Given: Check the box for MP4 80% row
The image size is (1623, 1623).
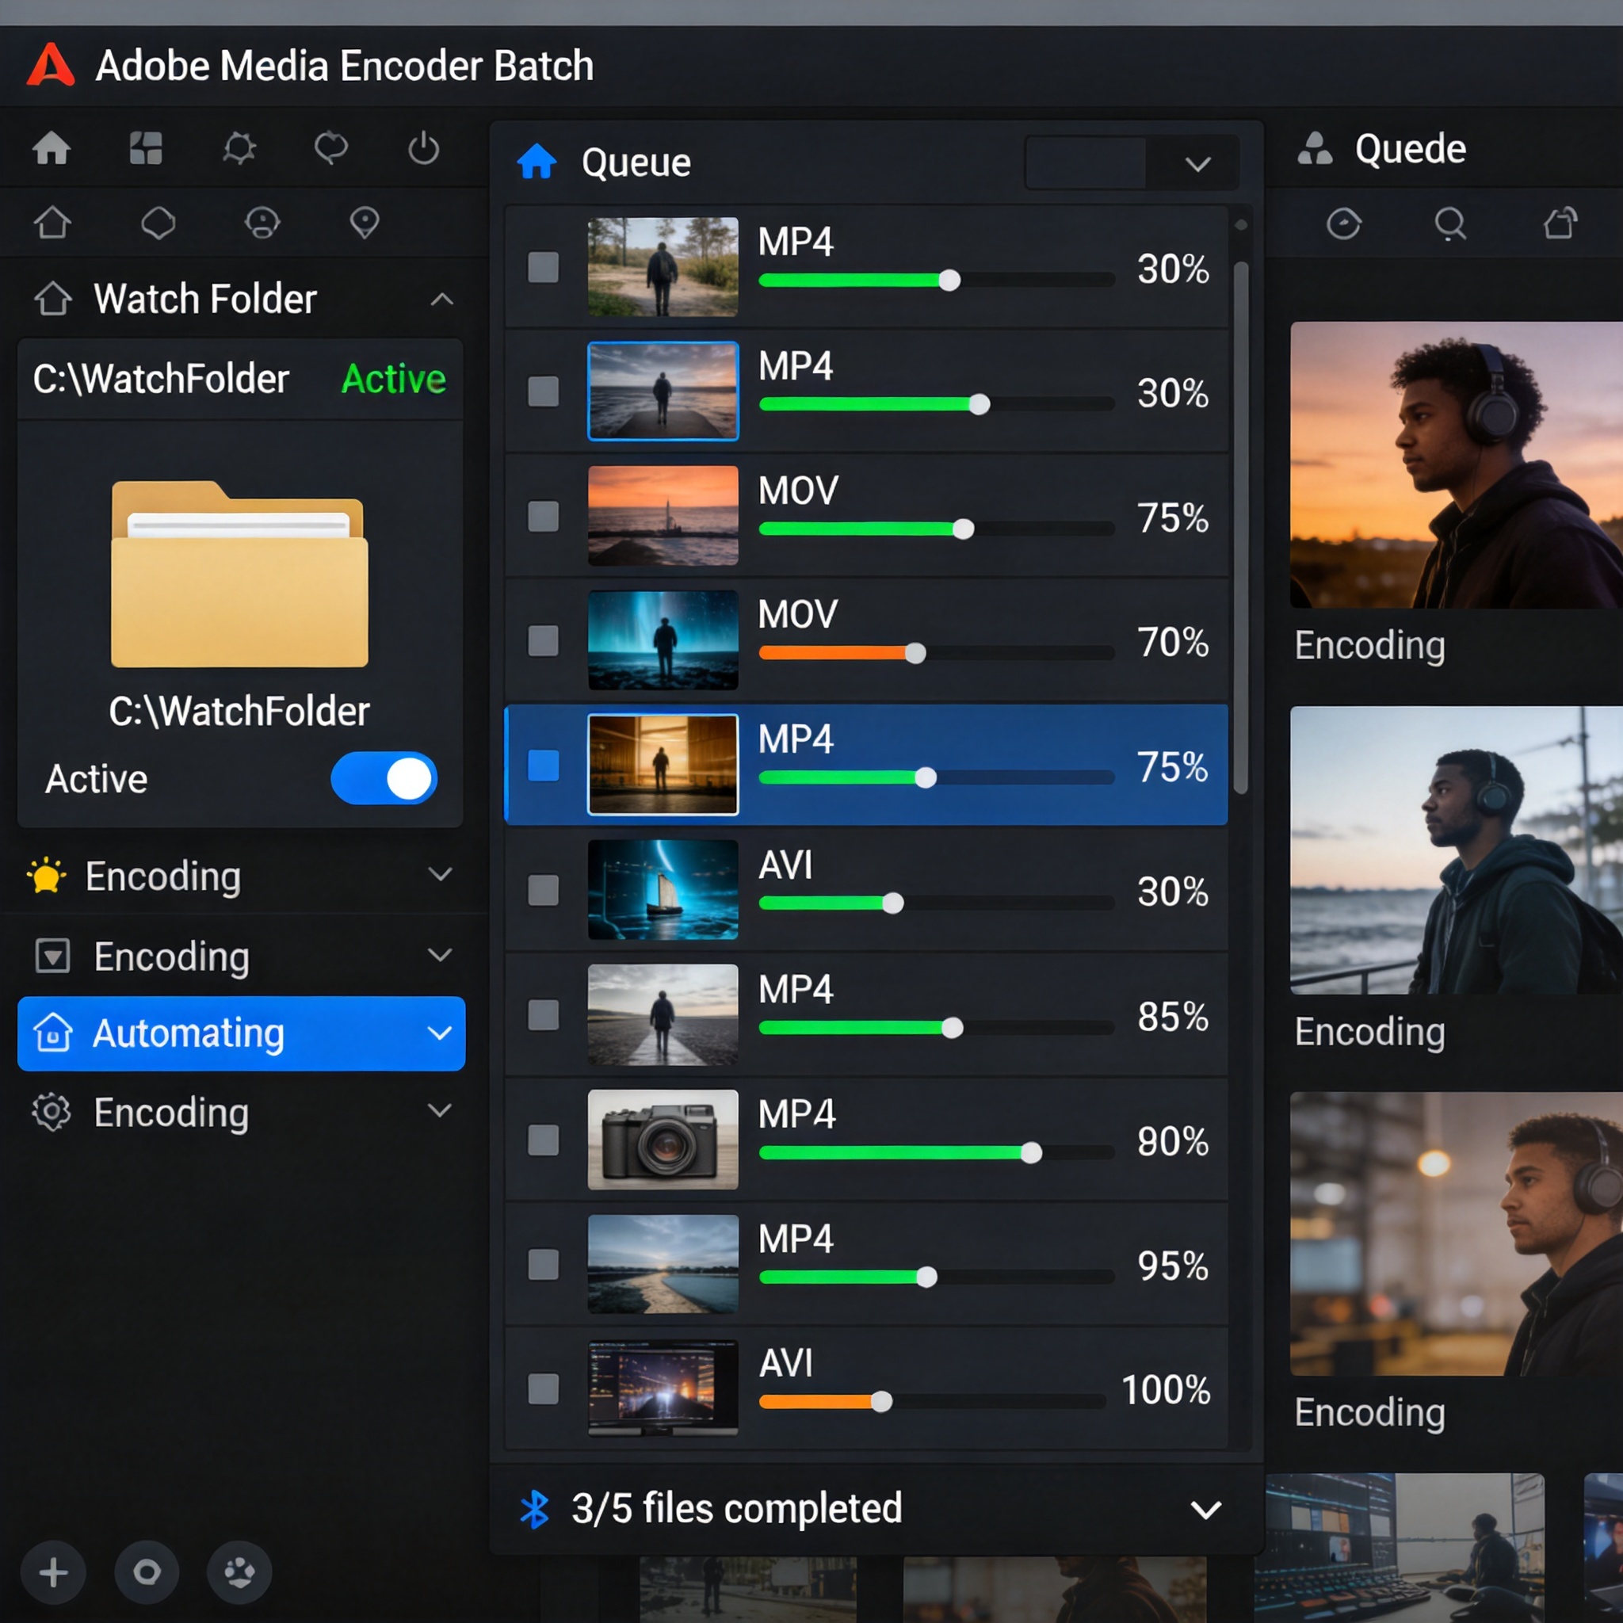Looking at the screenshot, I should pyautogui.click(x=543, y=1140).
